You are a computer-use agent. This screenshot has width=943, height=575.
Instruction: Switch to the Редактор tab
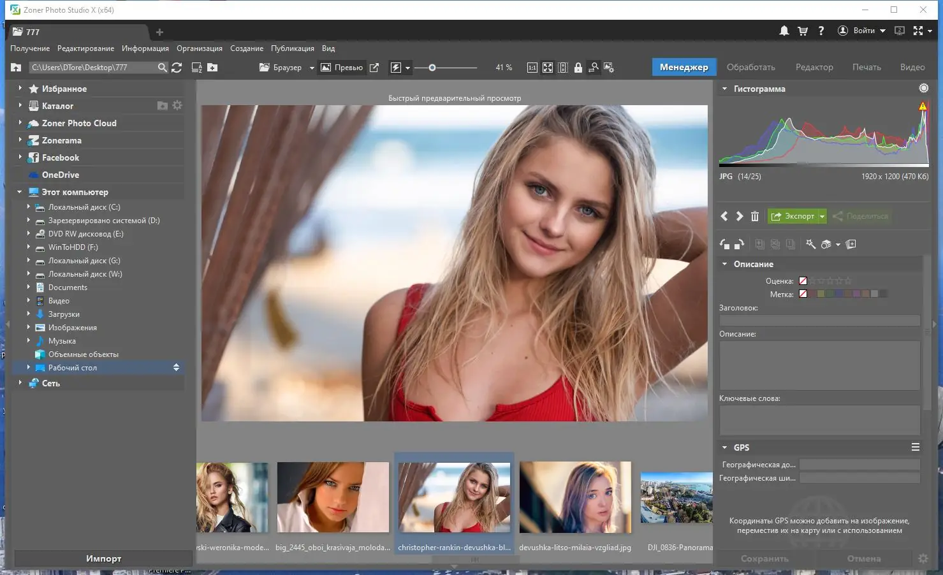coord(814,67)
